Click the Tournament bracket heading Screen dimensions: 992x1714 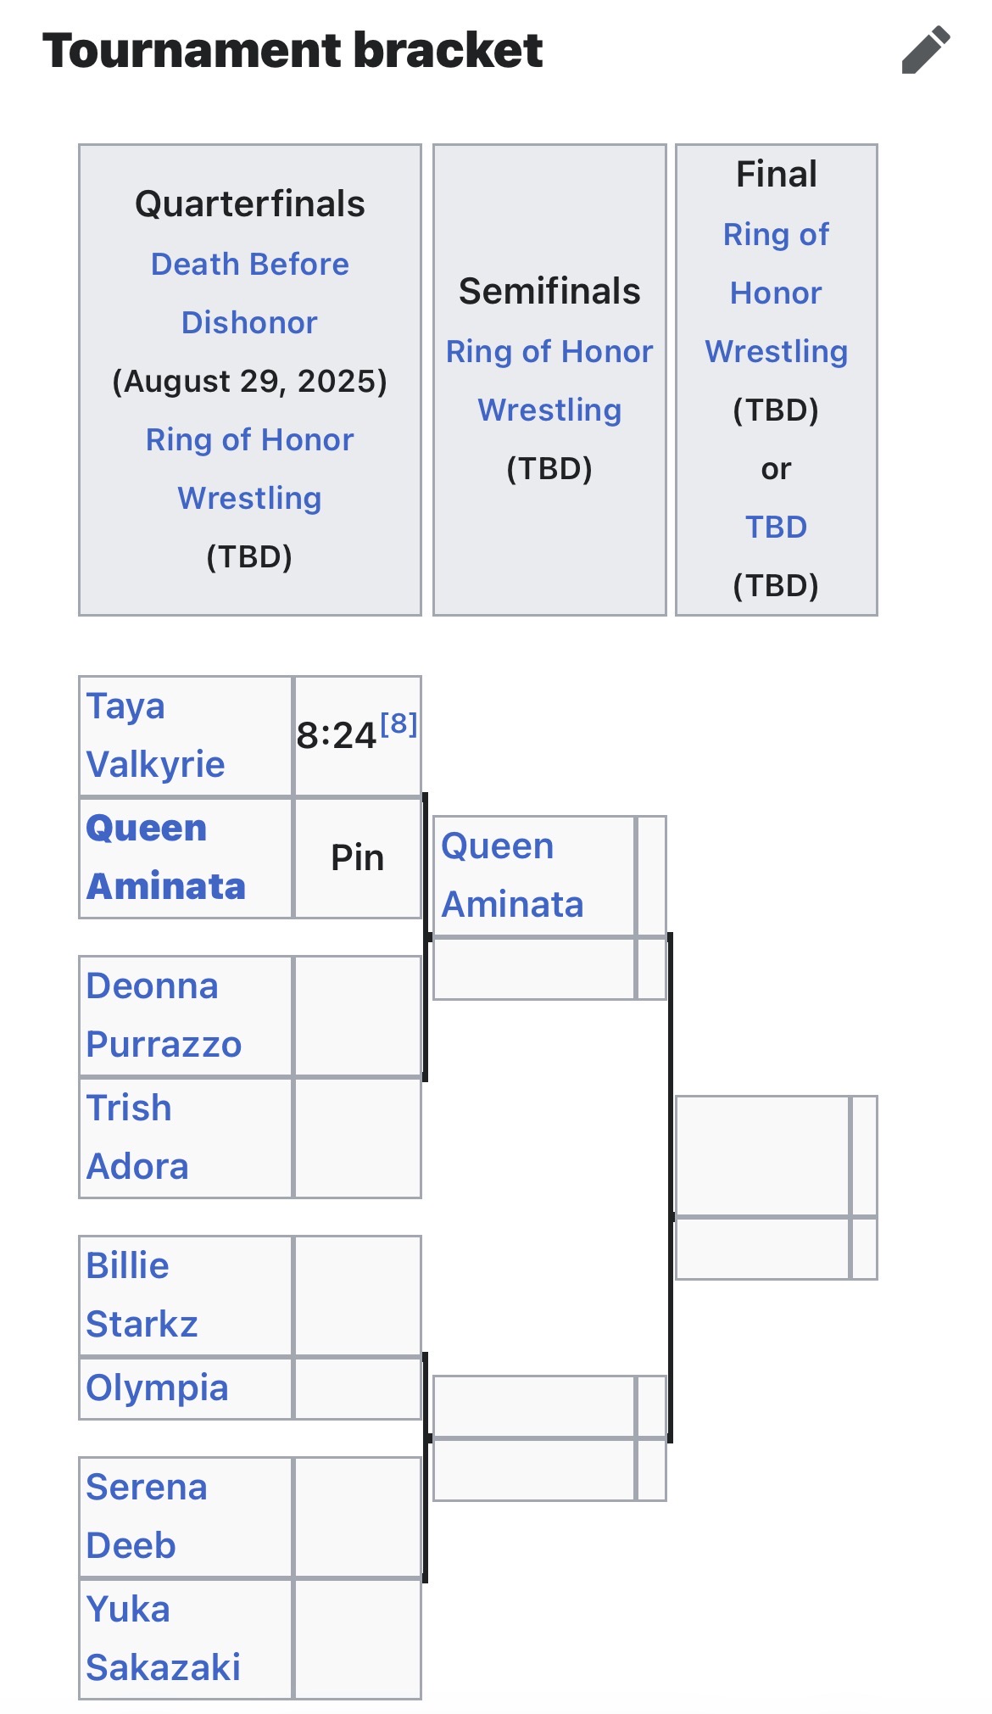[293, 50]
